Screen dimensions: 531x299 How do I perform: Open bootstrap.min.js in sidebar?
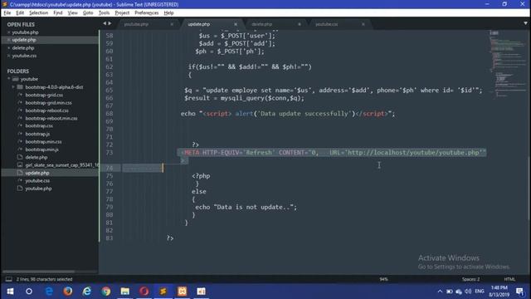[x=41, y=149]
